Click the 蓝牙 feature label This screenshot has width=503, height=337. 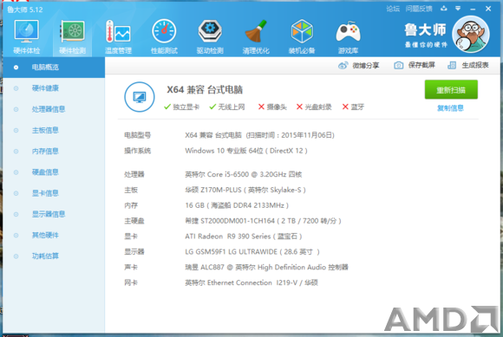click(357, 107)
